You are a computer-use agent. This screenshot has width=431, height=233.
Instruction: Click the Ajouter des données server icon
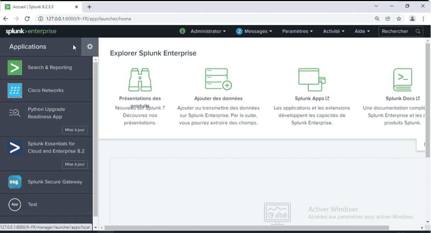click(x=218, y=79)
